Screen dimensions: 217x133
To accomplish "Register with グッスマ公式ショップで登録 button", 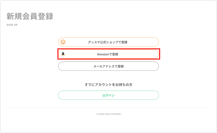I will [108, 42].
